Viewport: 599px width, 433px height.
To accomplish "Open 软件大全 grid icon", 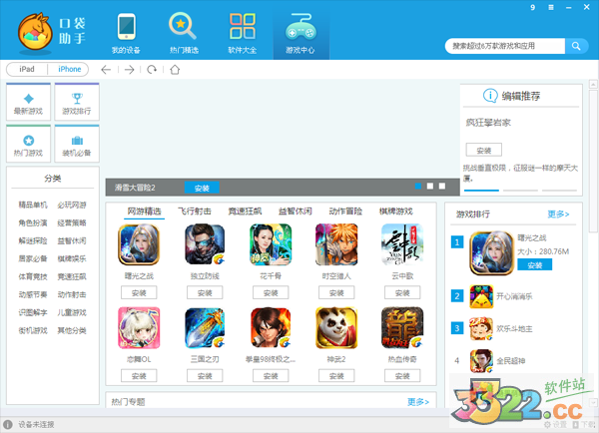I will [243, 26].
